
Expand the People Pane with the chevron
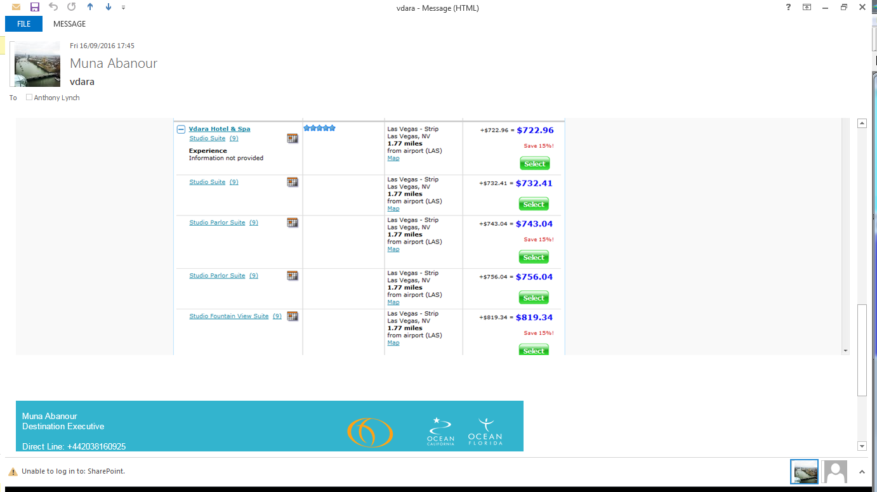862,472
